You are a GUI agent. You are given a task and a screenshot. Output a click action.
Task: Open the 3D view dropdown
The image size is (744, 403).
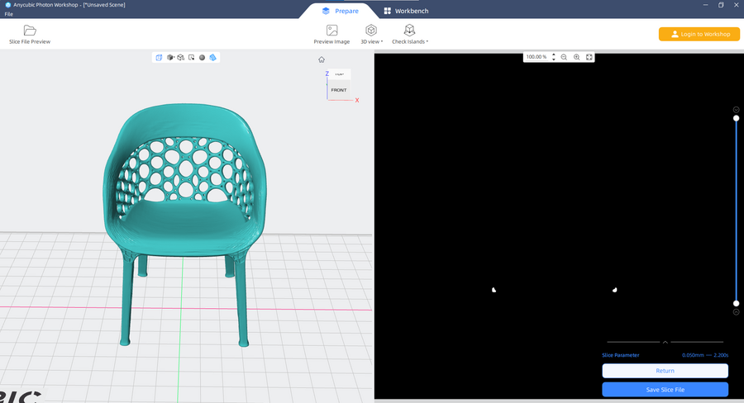(371, 34)
